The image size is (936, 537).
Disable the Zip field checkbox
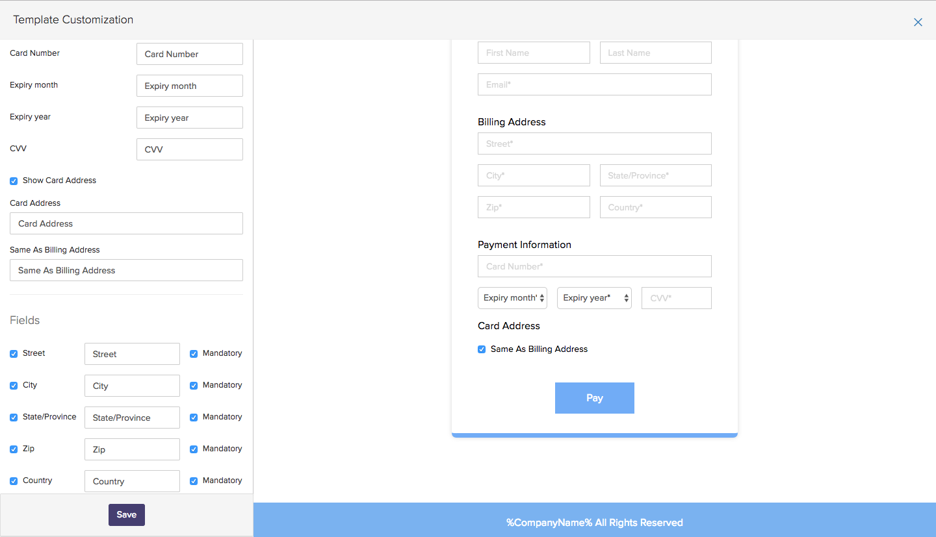tap(13, 448)
